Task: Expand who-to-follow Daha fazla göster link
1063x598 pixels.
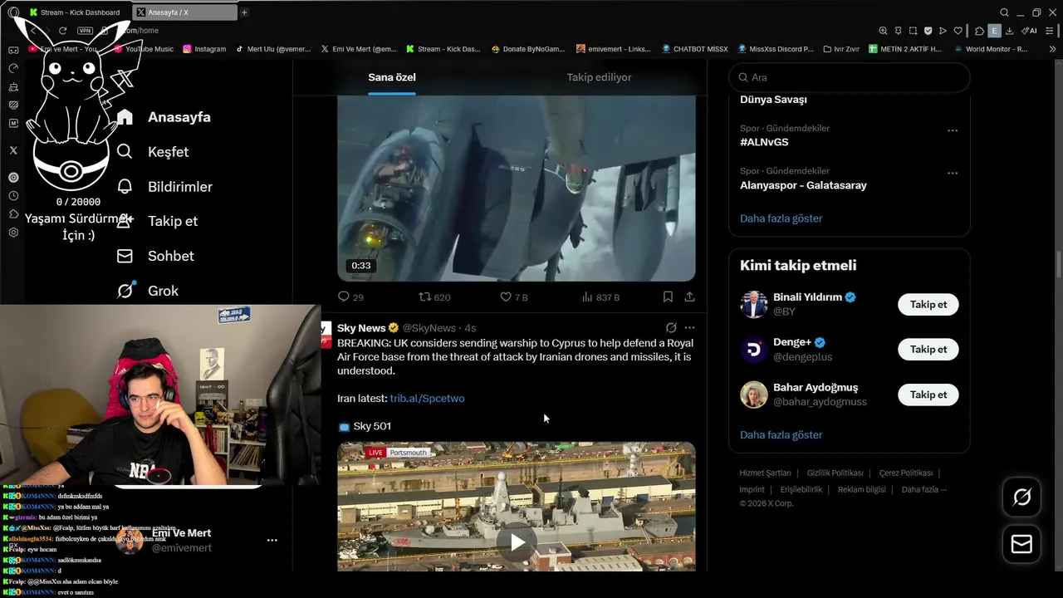Action: pyautogui.click(x=781, y=434)
